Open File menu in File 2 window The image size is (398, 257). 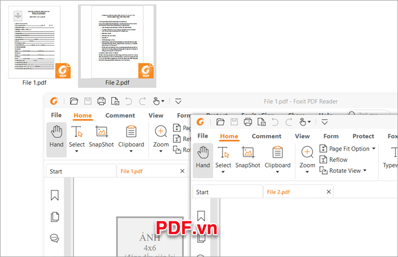(203, 136)
